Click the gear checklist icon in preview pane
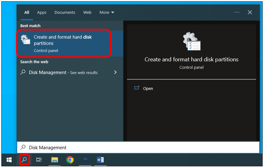 coord(192,41)
